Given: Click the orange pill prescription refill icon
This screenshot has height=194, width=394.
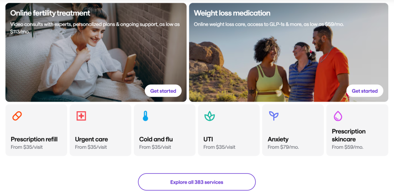Looking at the screenshot, I should [17, 116].
